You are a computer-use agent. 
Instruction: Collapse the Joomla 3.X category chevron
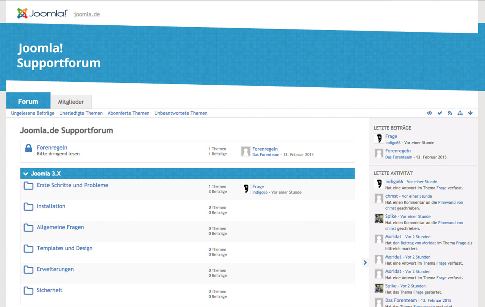click(x=26, y=174)
